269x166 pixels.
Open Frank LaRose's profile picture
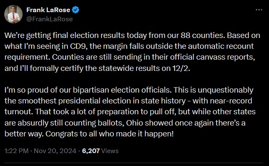click(x=13, y=14)
